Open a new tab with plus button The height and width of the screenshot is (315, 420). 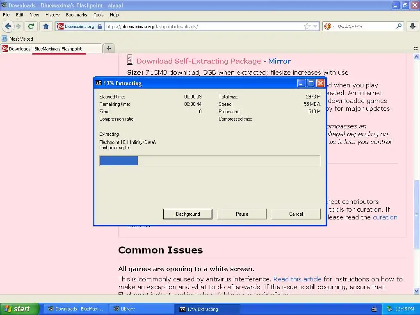[108, 48]
